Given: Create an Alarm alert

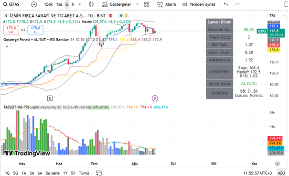Looking at the screenshot, I should (x=167, y=4).
